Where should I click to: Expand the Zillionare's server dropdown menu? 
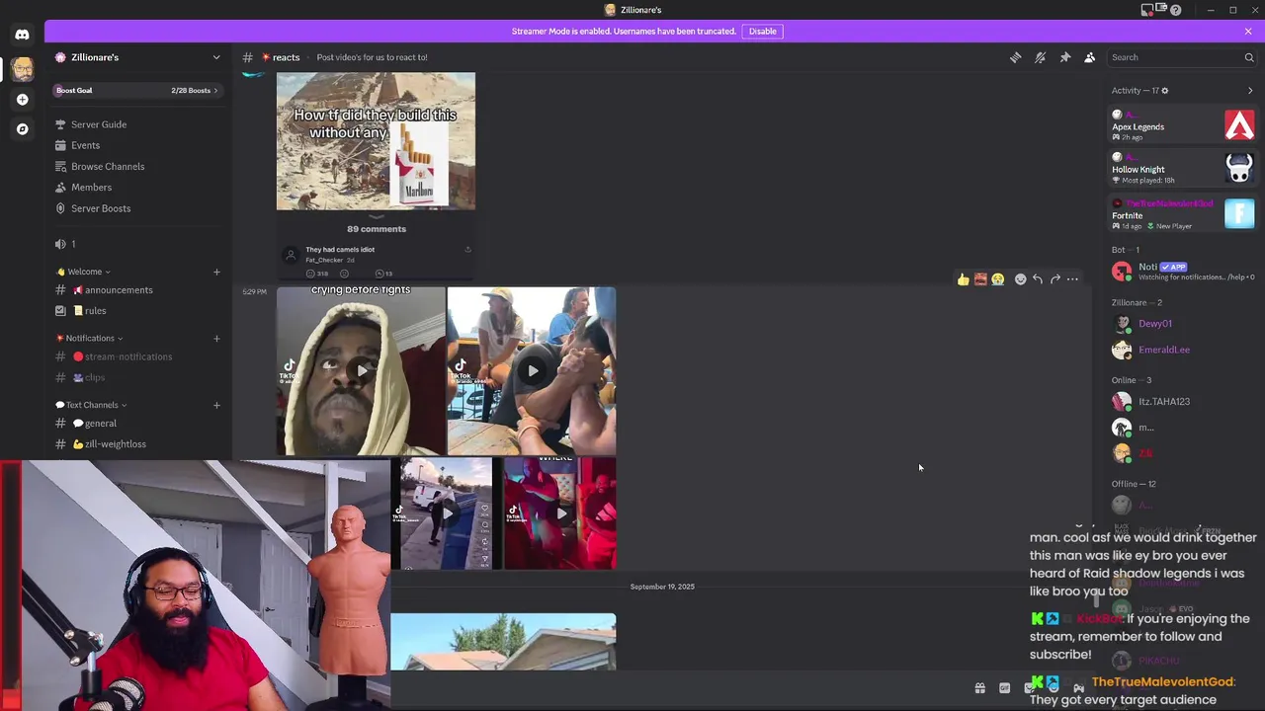(216, 57)
